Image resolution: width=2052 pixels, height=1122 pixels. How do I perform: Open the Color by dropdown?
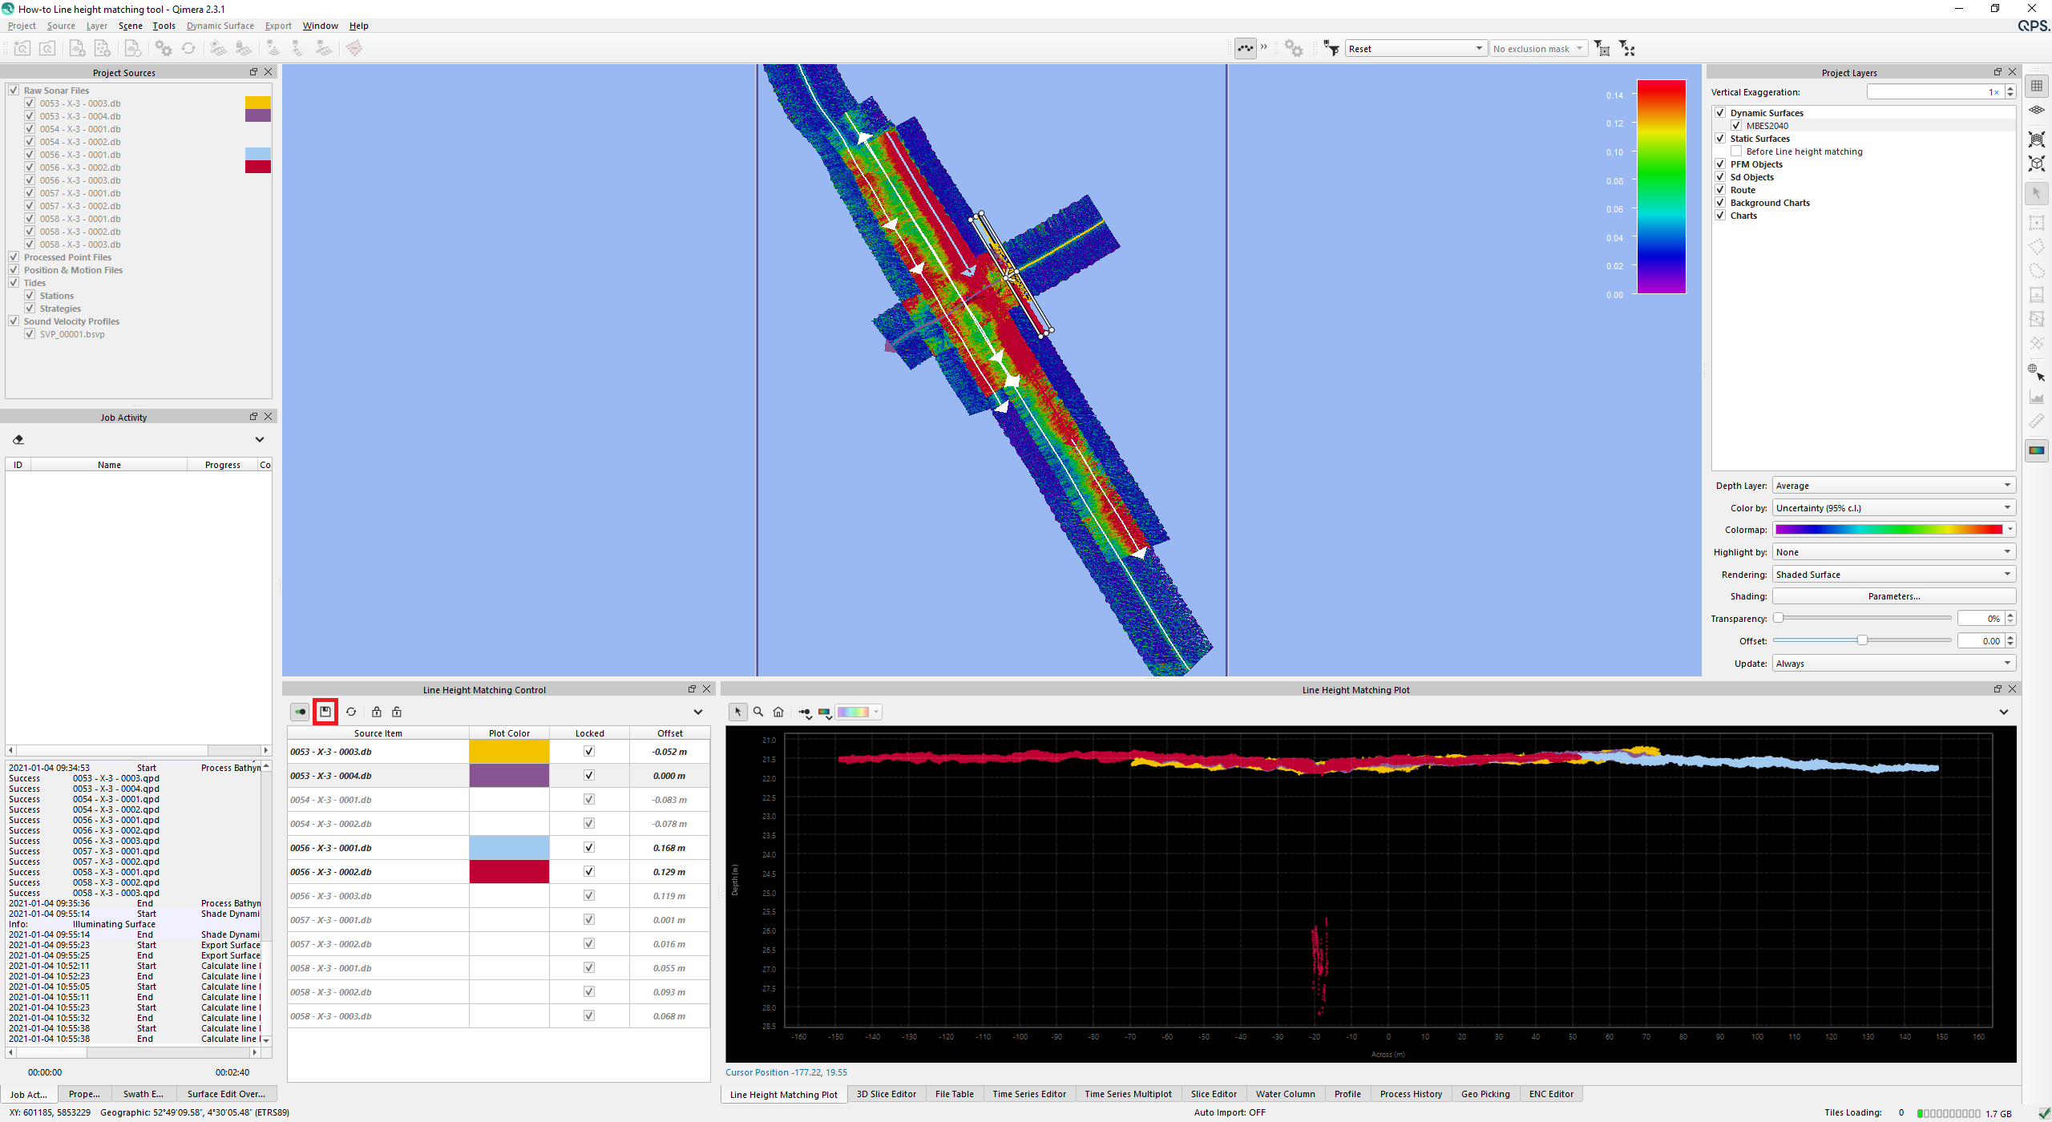[x=1893, y=508]
